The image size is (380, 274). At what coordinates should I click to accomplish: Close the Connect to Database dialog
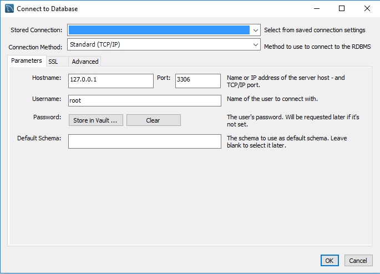pos(367,9)
